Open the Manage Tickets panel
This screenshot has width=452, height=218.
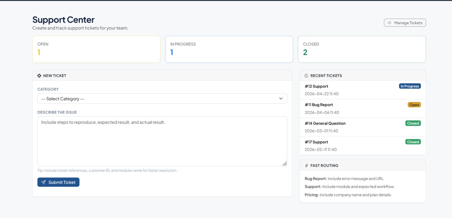(405, 23)
